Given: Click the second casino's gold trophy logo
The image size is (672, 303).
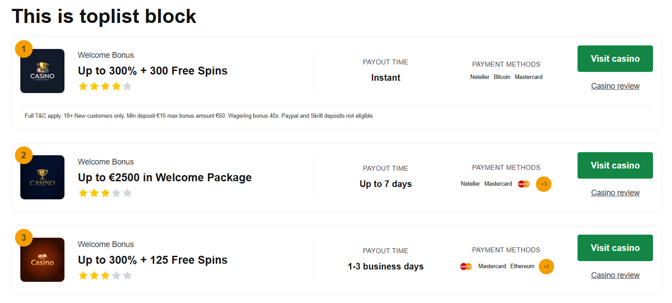Looking at the screenshot, I should click(42, 177).
